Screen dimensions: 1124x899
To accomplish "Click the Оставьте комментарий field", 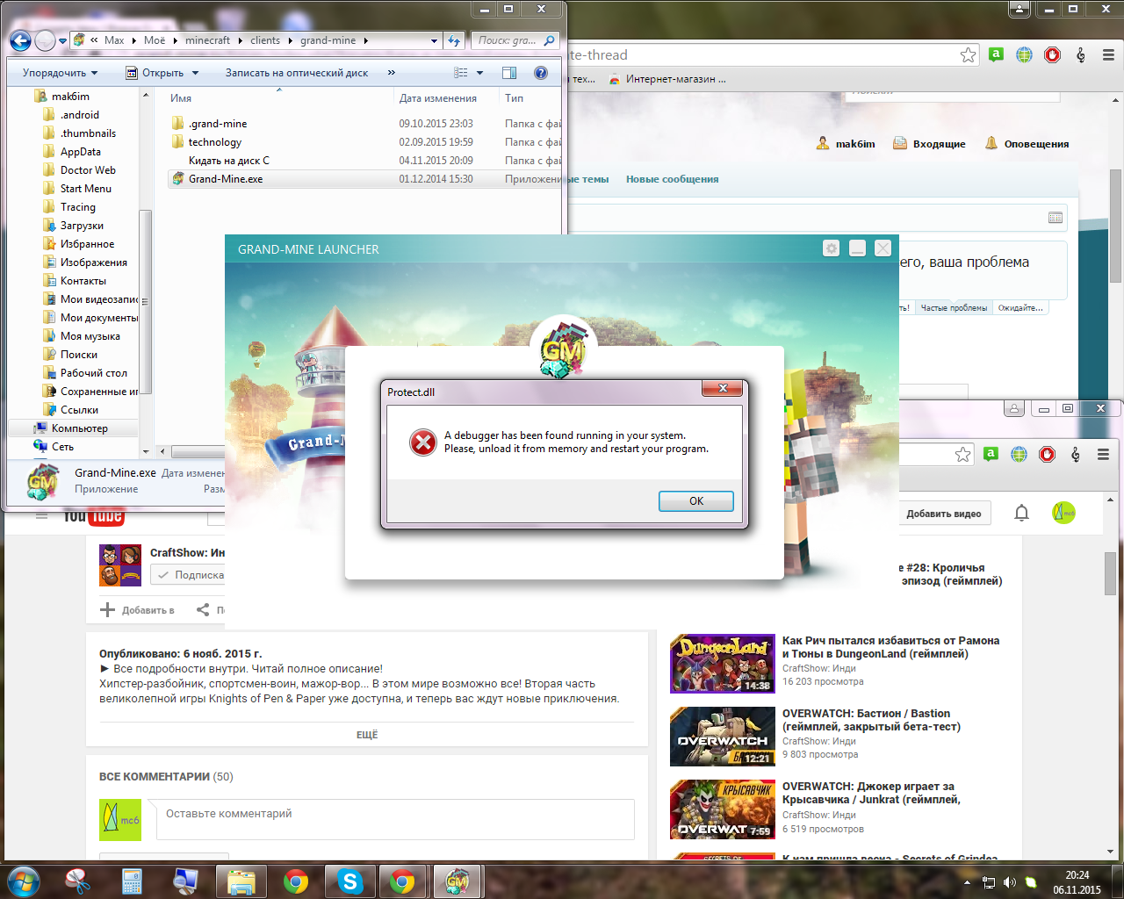I will click(x=395, y=819).
